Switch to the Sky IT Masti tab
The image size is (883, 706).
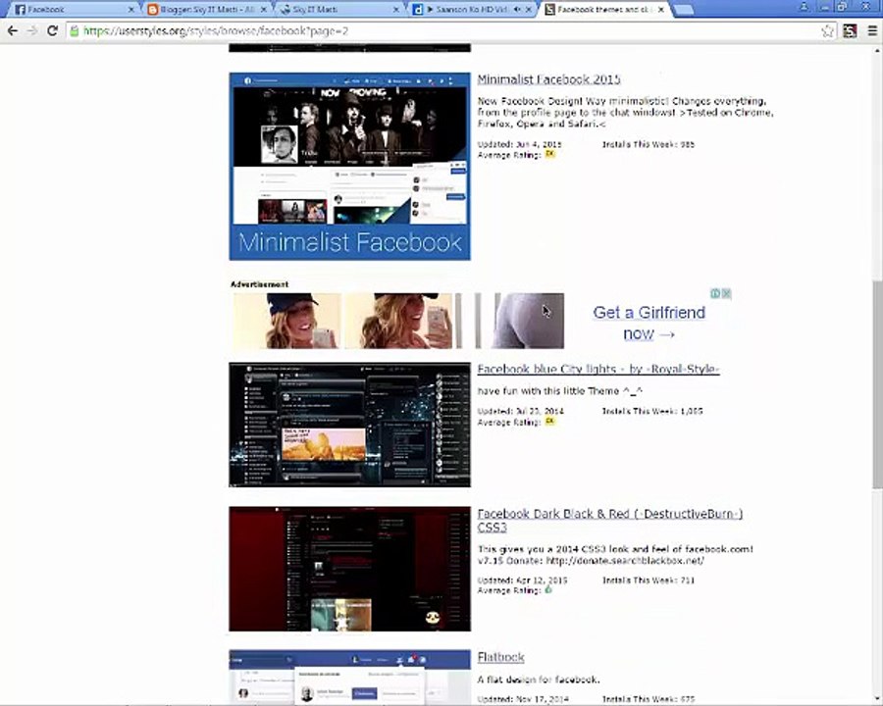[338, 10]
